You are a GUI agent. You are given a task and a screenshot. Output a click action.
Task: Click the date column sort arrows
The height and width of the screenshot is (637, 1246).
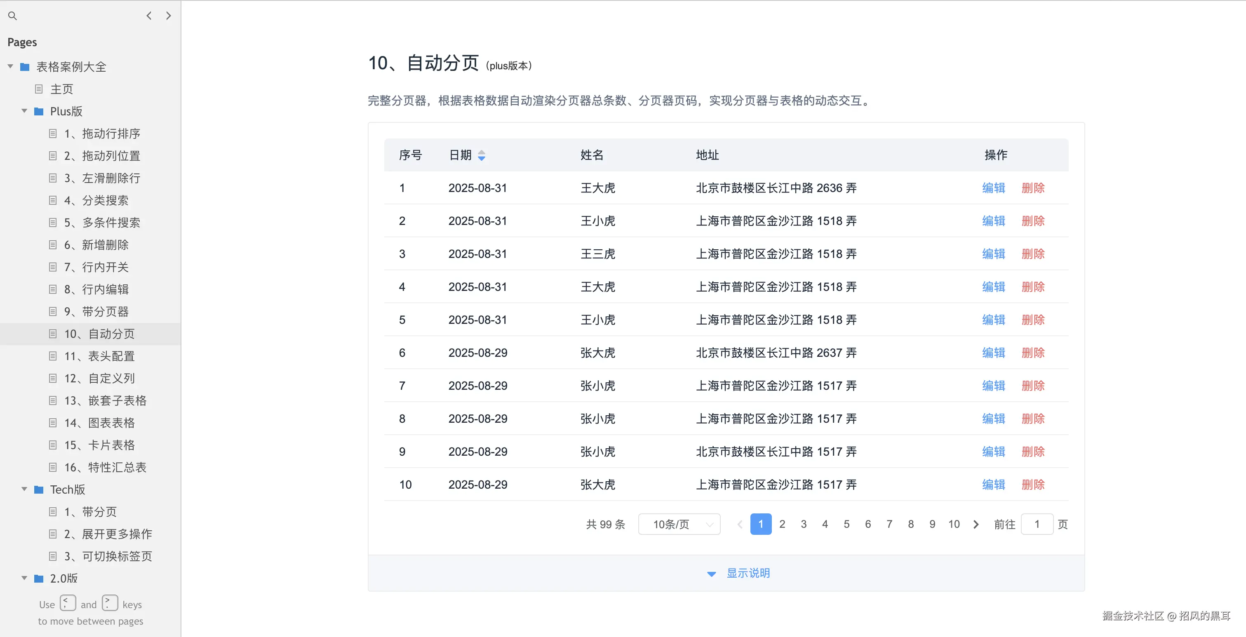pos(481,155)
